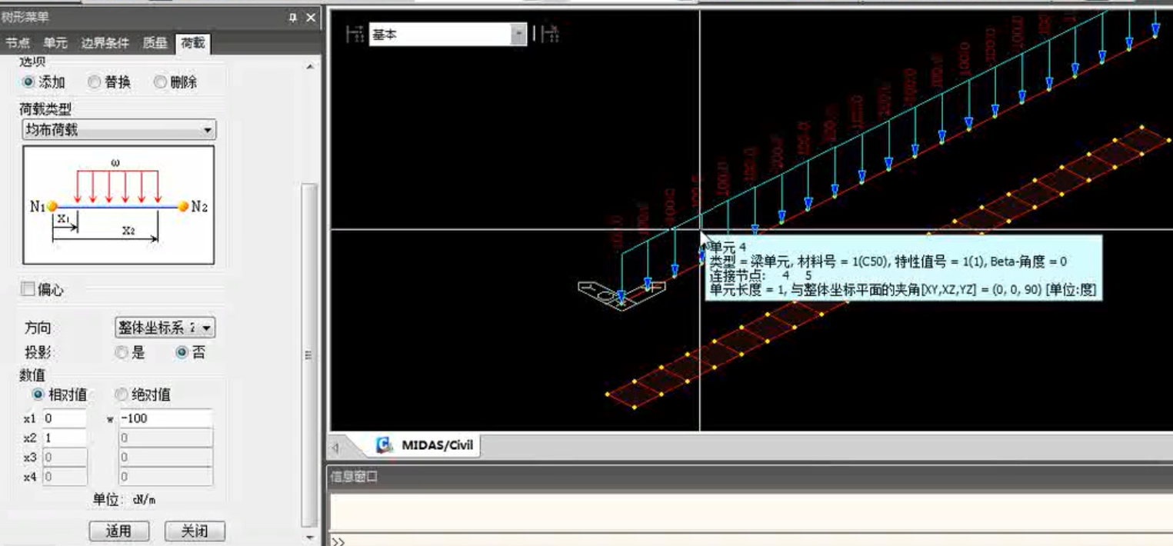Viewport: 1173px width, 546px height.
Task: Open the 均布荷载 load type dropdown
Action: point(118,130)
